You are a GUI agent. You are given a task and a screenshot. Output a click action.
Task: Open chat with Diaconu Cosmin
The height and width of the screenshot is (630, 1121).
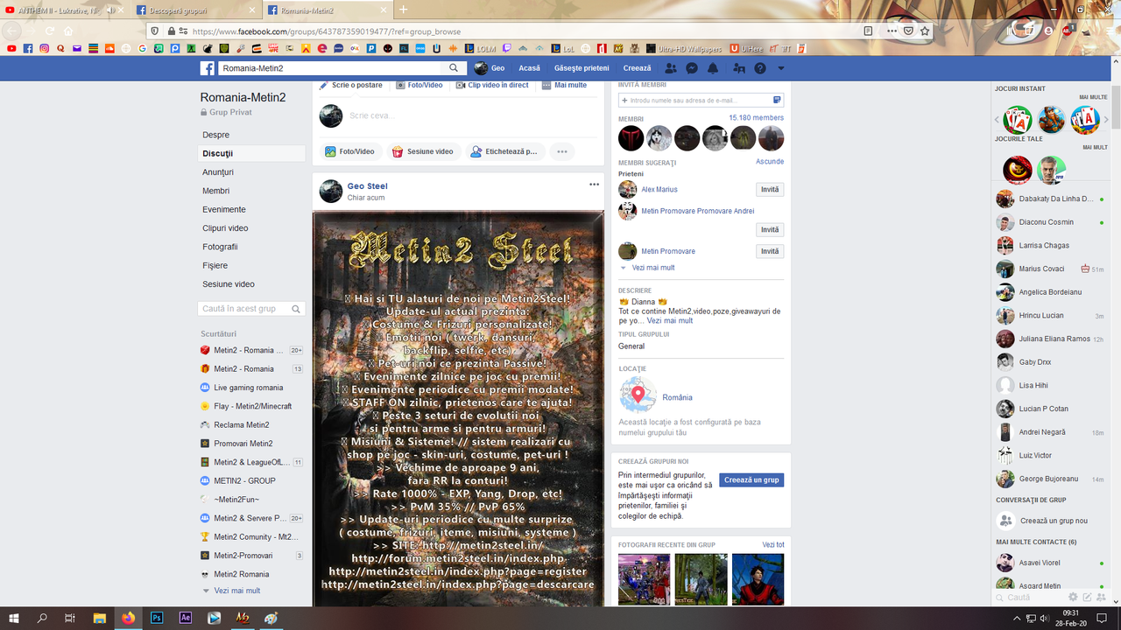pyautogui.click(x=1050, y=222)
